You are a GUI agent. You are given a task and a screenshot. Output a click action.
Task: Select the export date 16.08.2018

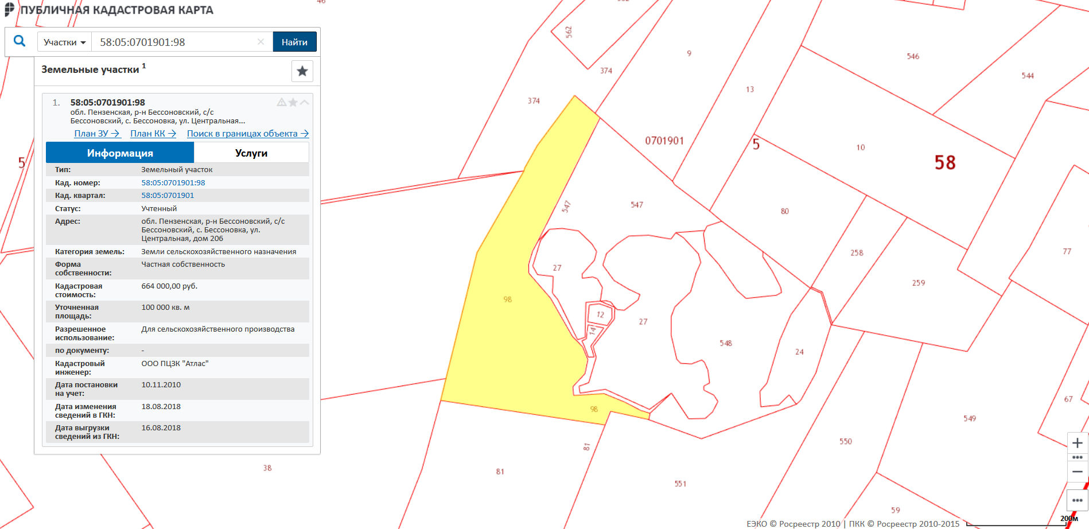point(161,428)
